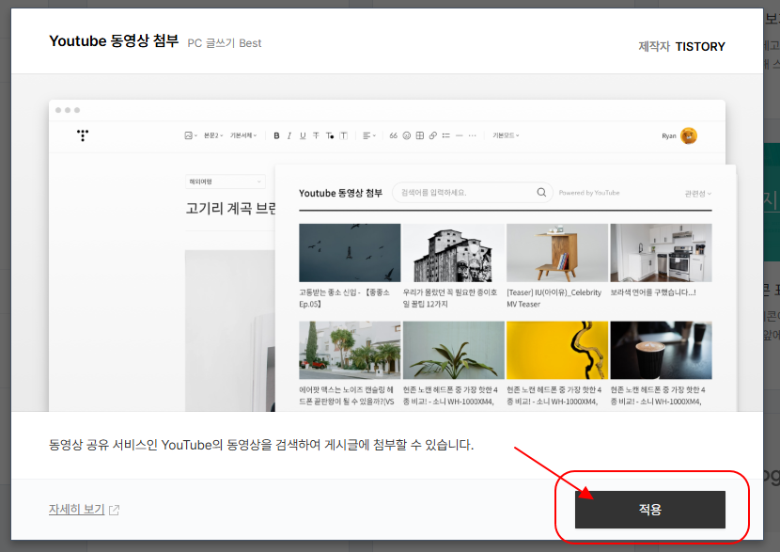Click the Youtube 동영상 첨부 dialog title
Screen dimensions: 780x552
coord(114,40)
